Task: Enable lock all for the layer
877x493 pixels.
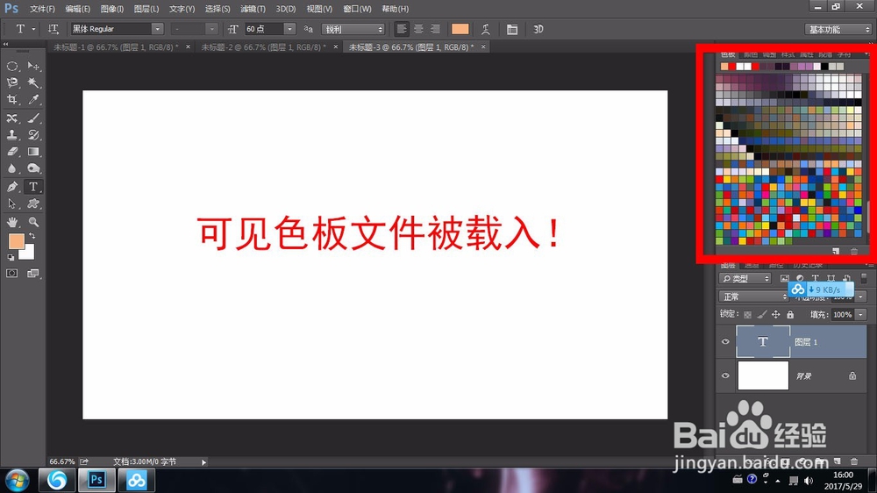Action: [x=790, y=315]
